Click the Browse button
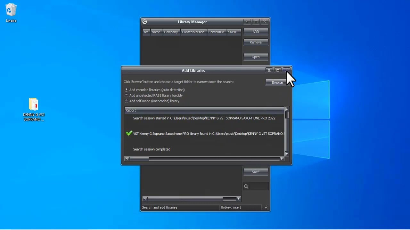Screen dimensions: 410x230 coord(277,82)
